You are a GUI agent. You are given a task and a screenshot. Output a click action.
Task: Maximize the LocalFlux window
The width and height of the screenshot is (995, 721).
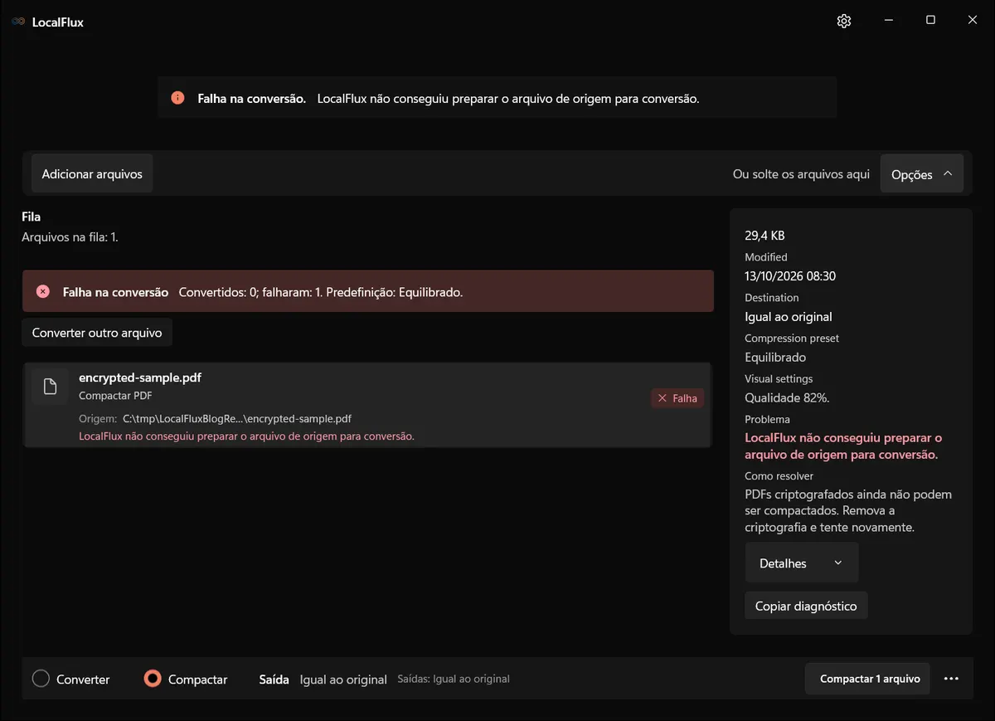[930, 21]
